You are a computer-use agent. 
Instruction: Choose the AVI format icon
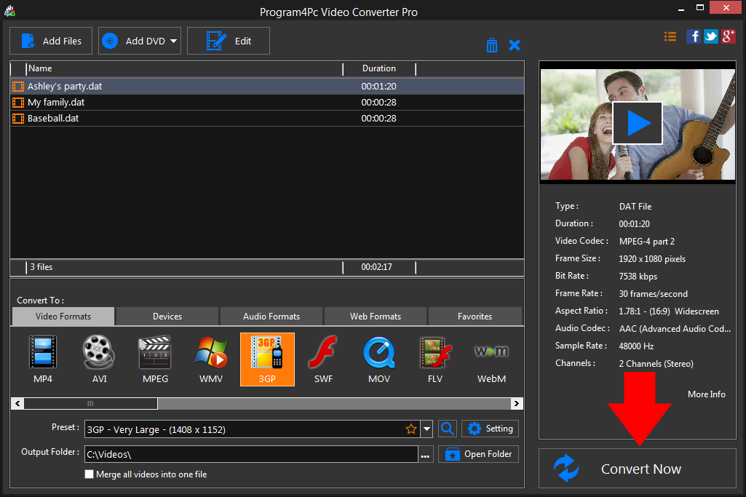tap(98, 359)
